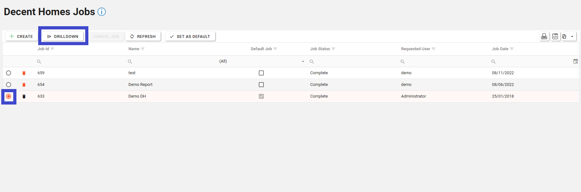
Task: Click the trash icon for job 654
Action: (24, 85)
